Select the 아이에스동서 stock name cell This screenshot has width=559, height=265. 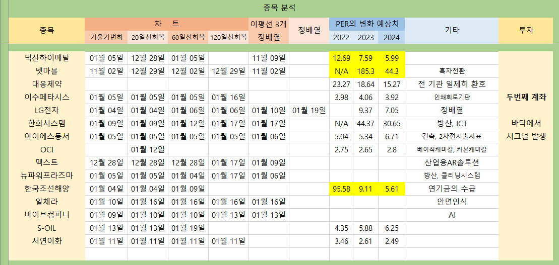click(x=47, y=137)
